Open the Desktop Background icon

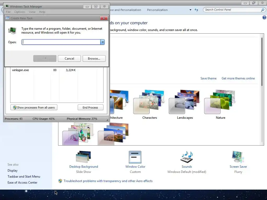[x=83, y=157]
